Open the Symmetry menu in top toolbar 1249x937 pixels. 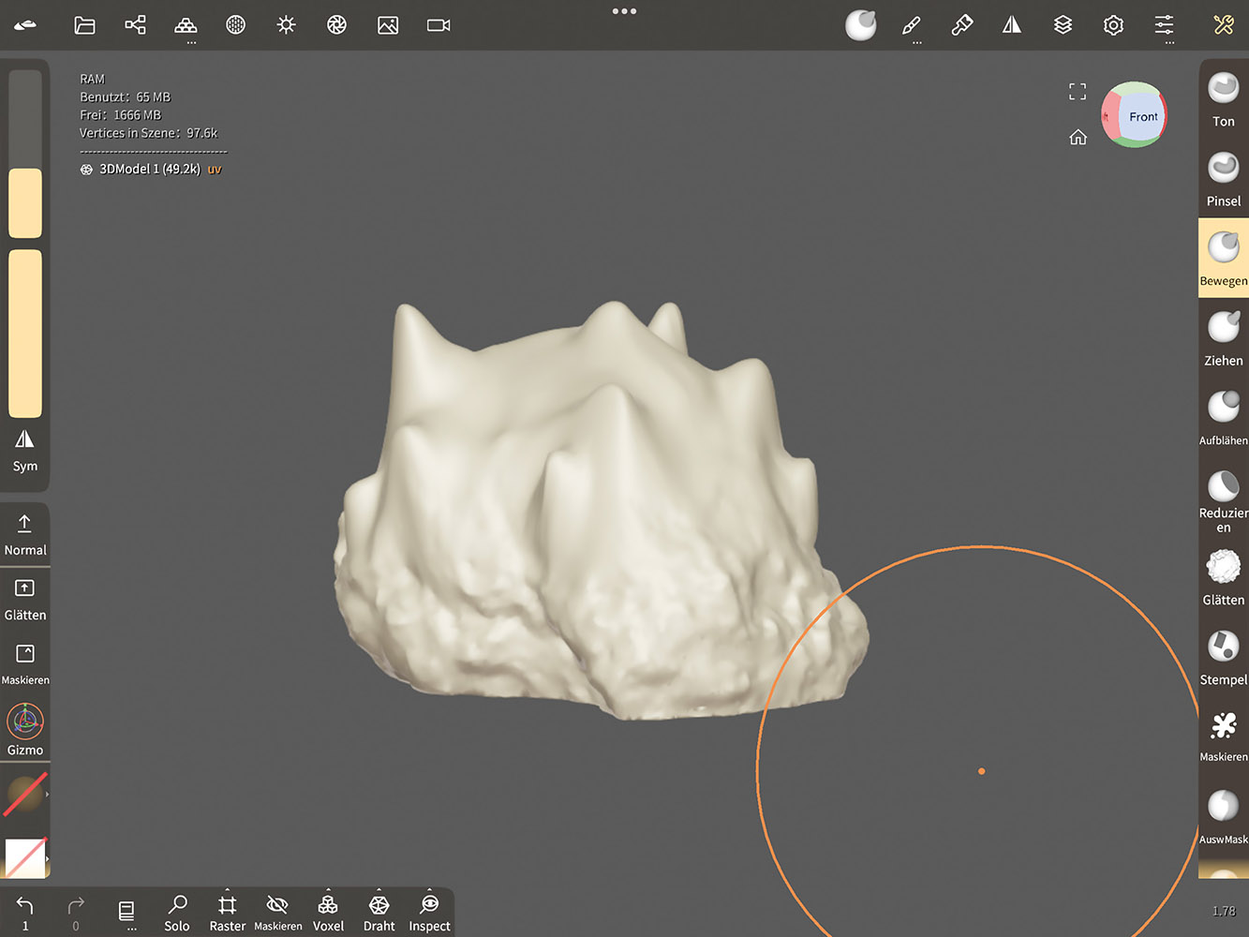pyautogui.click(x=1012, y=25)
